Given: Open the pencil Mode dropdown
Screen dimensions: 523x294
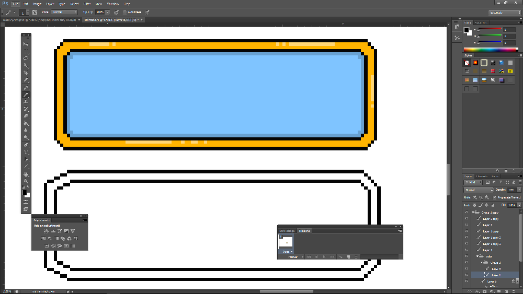Looking at the screenshot, I should click(64, 12).
